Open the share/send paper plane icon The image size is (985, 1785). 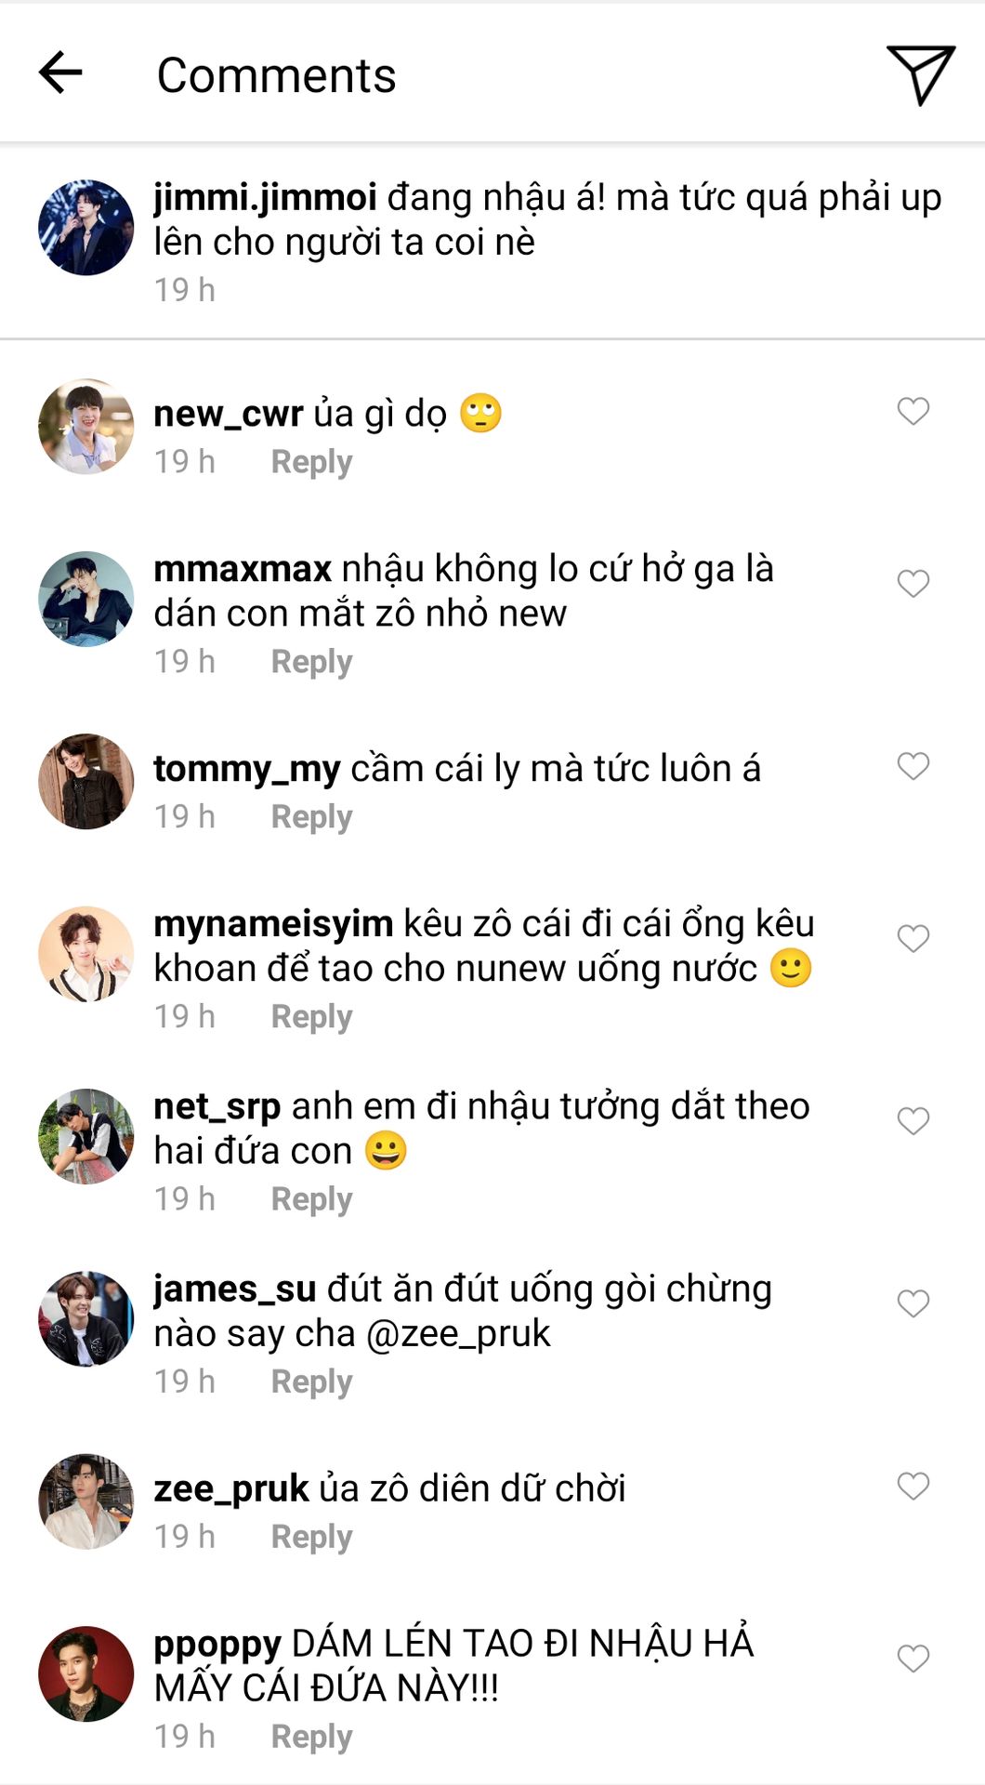[920, 74]
